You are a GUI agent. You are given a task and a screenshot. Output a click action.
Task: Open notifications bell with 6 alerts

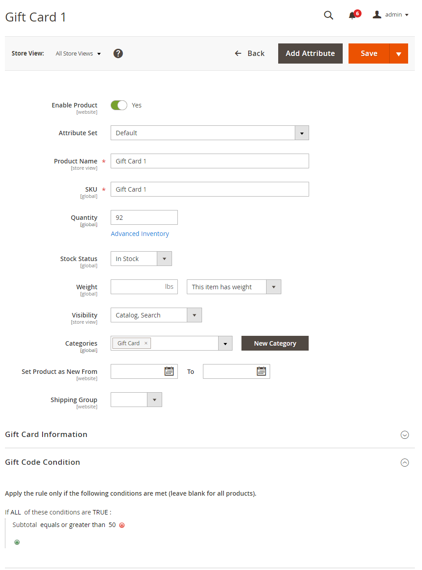pyautogui.click(x=353, y=16)
